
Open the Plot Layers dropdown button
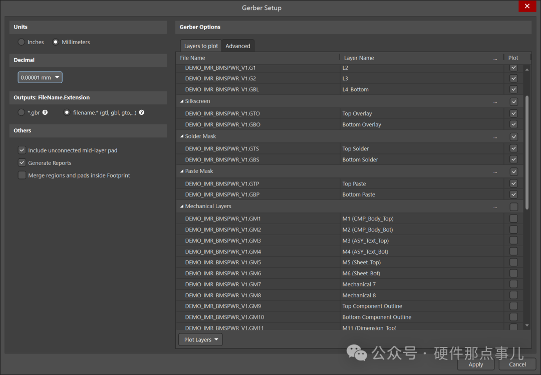(x=200, y=340)
